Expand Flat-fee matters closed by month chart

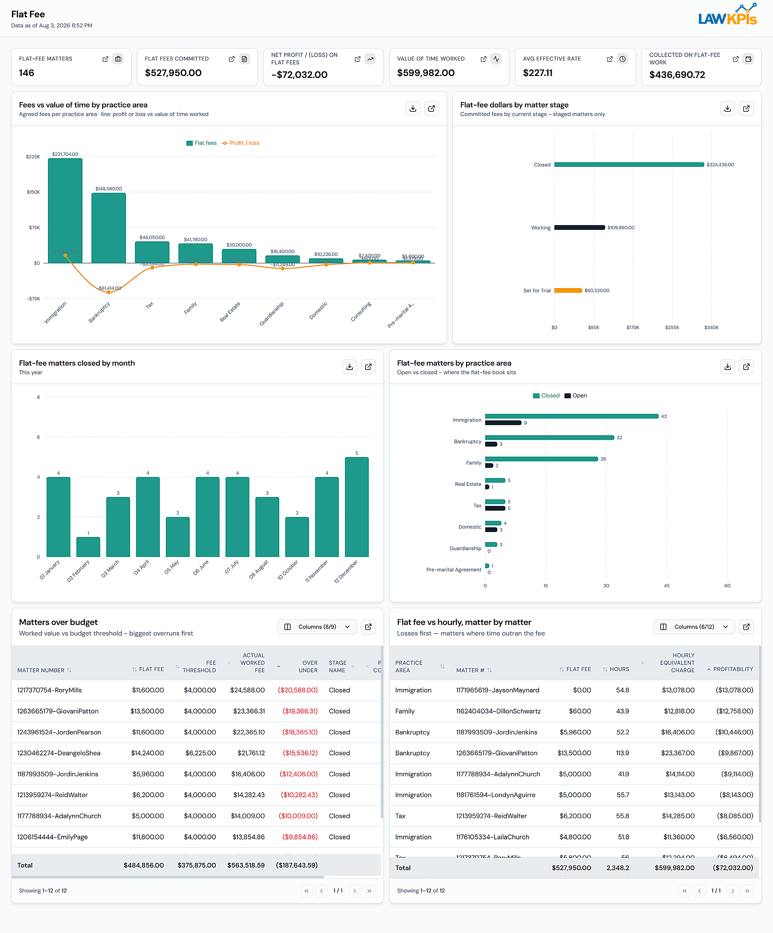(368, 367)
